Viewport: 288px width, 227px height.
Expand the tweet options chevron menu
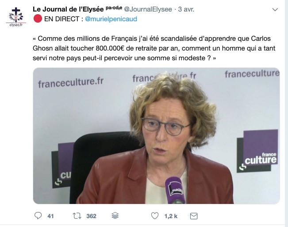tap(275, 10)
